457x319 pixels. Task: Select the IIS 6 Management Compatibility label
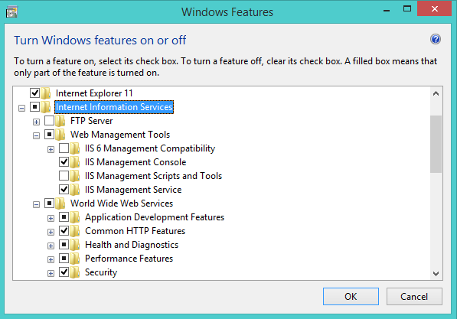click(150, 148)
